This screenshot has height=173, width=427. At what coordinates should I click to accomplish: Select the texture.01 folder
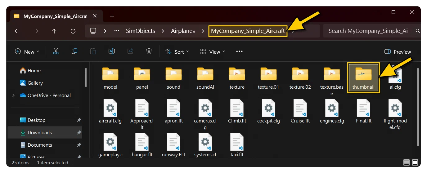coord(268,78)
